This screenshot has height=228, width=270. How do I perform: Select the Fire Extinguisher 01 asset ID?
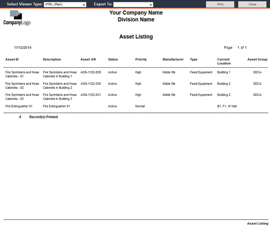click(x=19, y=106)
